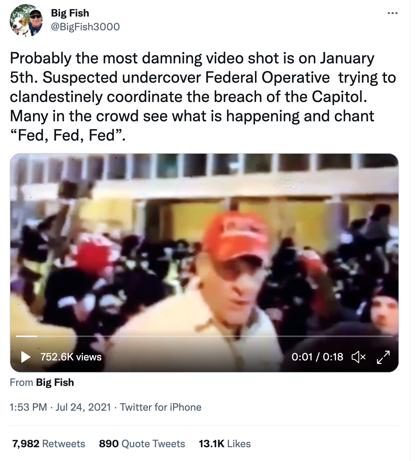The width and height of the screenshot is (415, 461).
Task: View the 7,982 Retweets list
Action: point(49,443)
